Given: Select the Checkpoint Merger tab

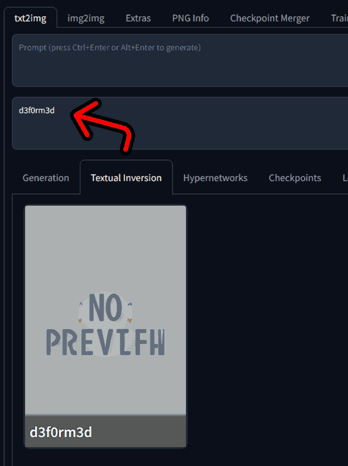Looking at the screenshot, I should pyautogui.click(x=270, y=18).
